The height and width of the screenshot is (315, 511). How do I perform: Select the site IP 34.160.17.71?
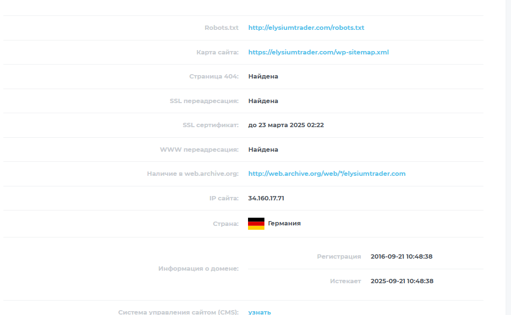[266, 198]
